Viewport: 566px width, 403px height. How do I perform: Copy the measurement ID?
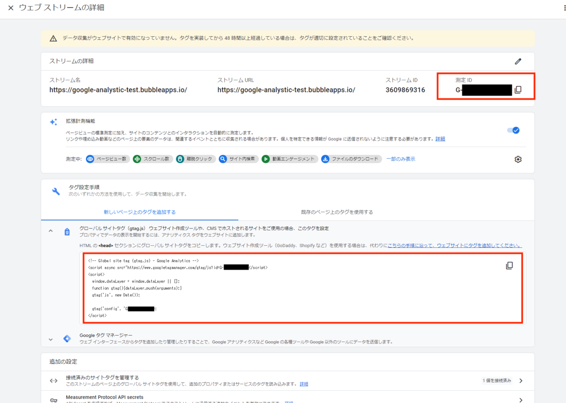518,90
